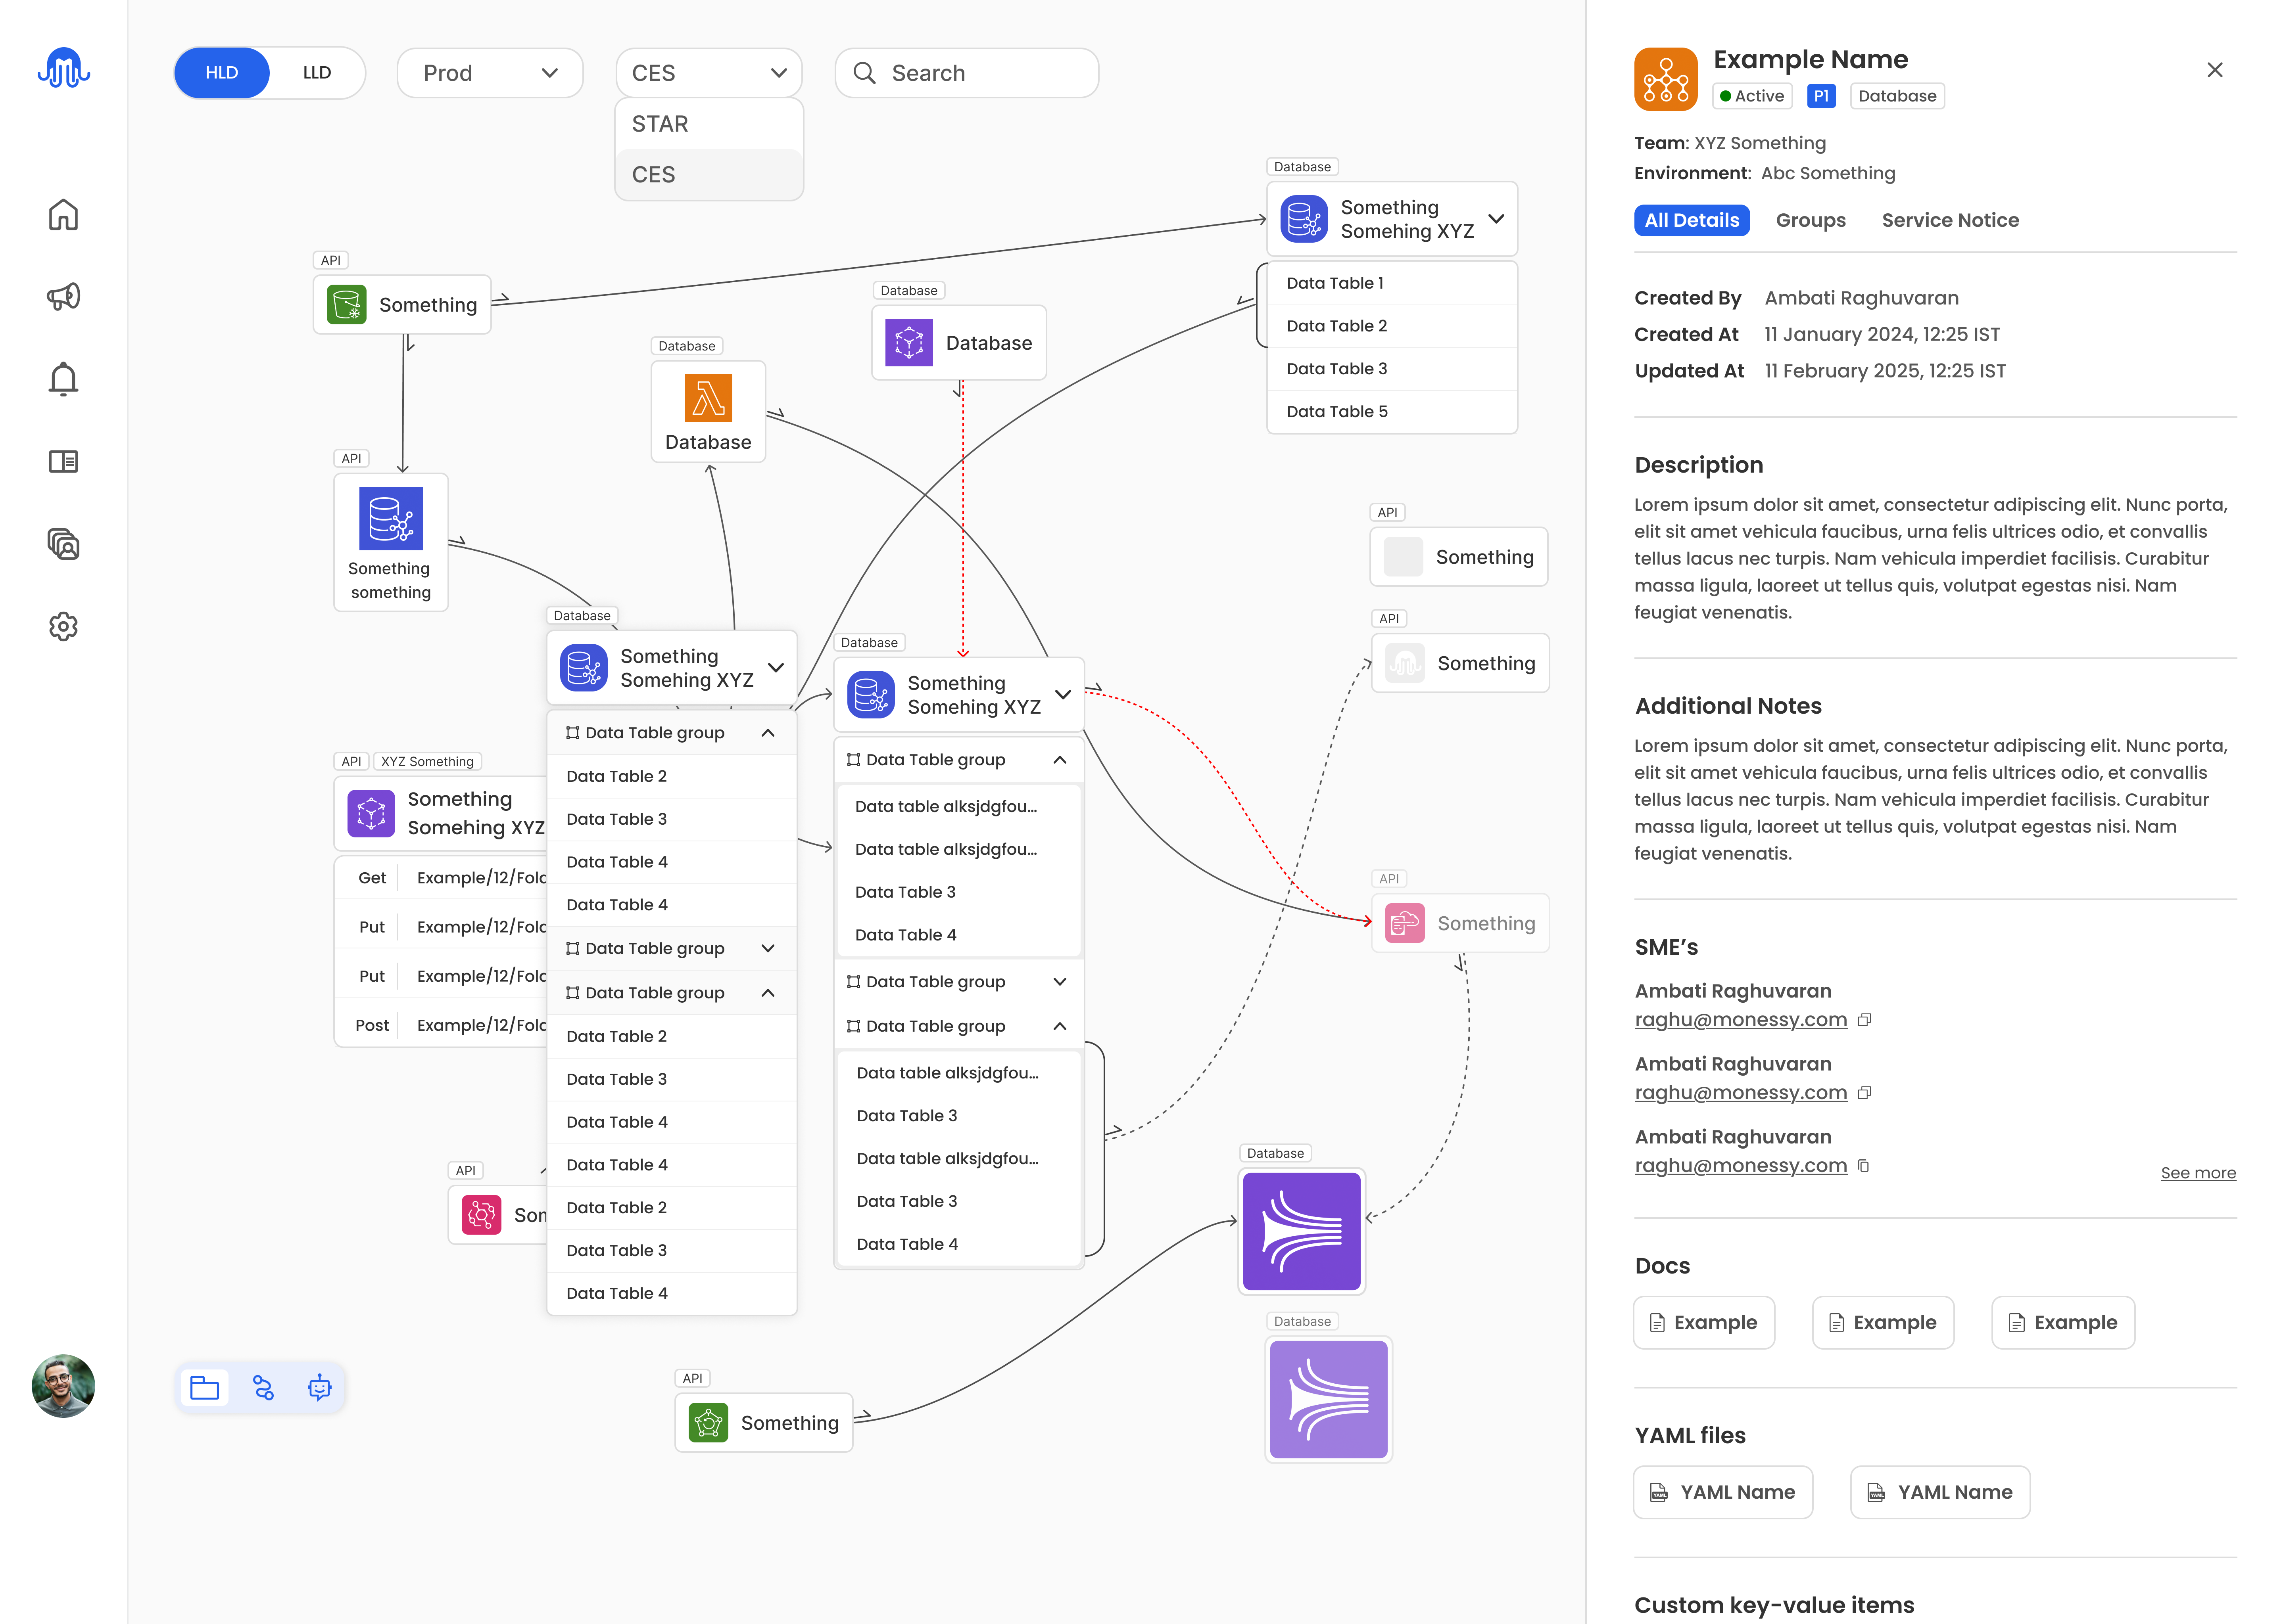Choose STAR from the dropdown list
Screen dimensions: 2285x1624
point(709,124)
